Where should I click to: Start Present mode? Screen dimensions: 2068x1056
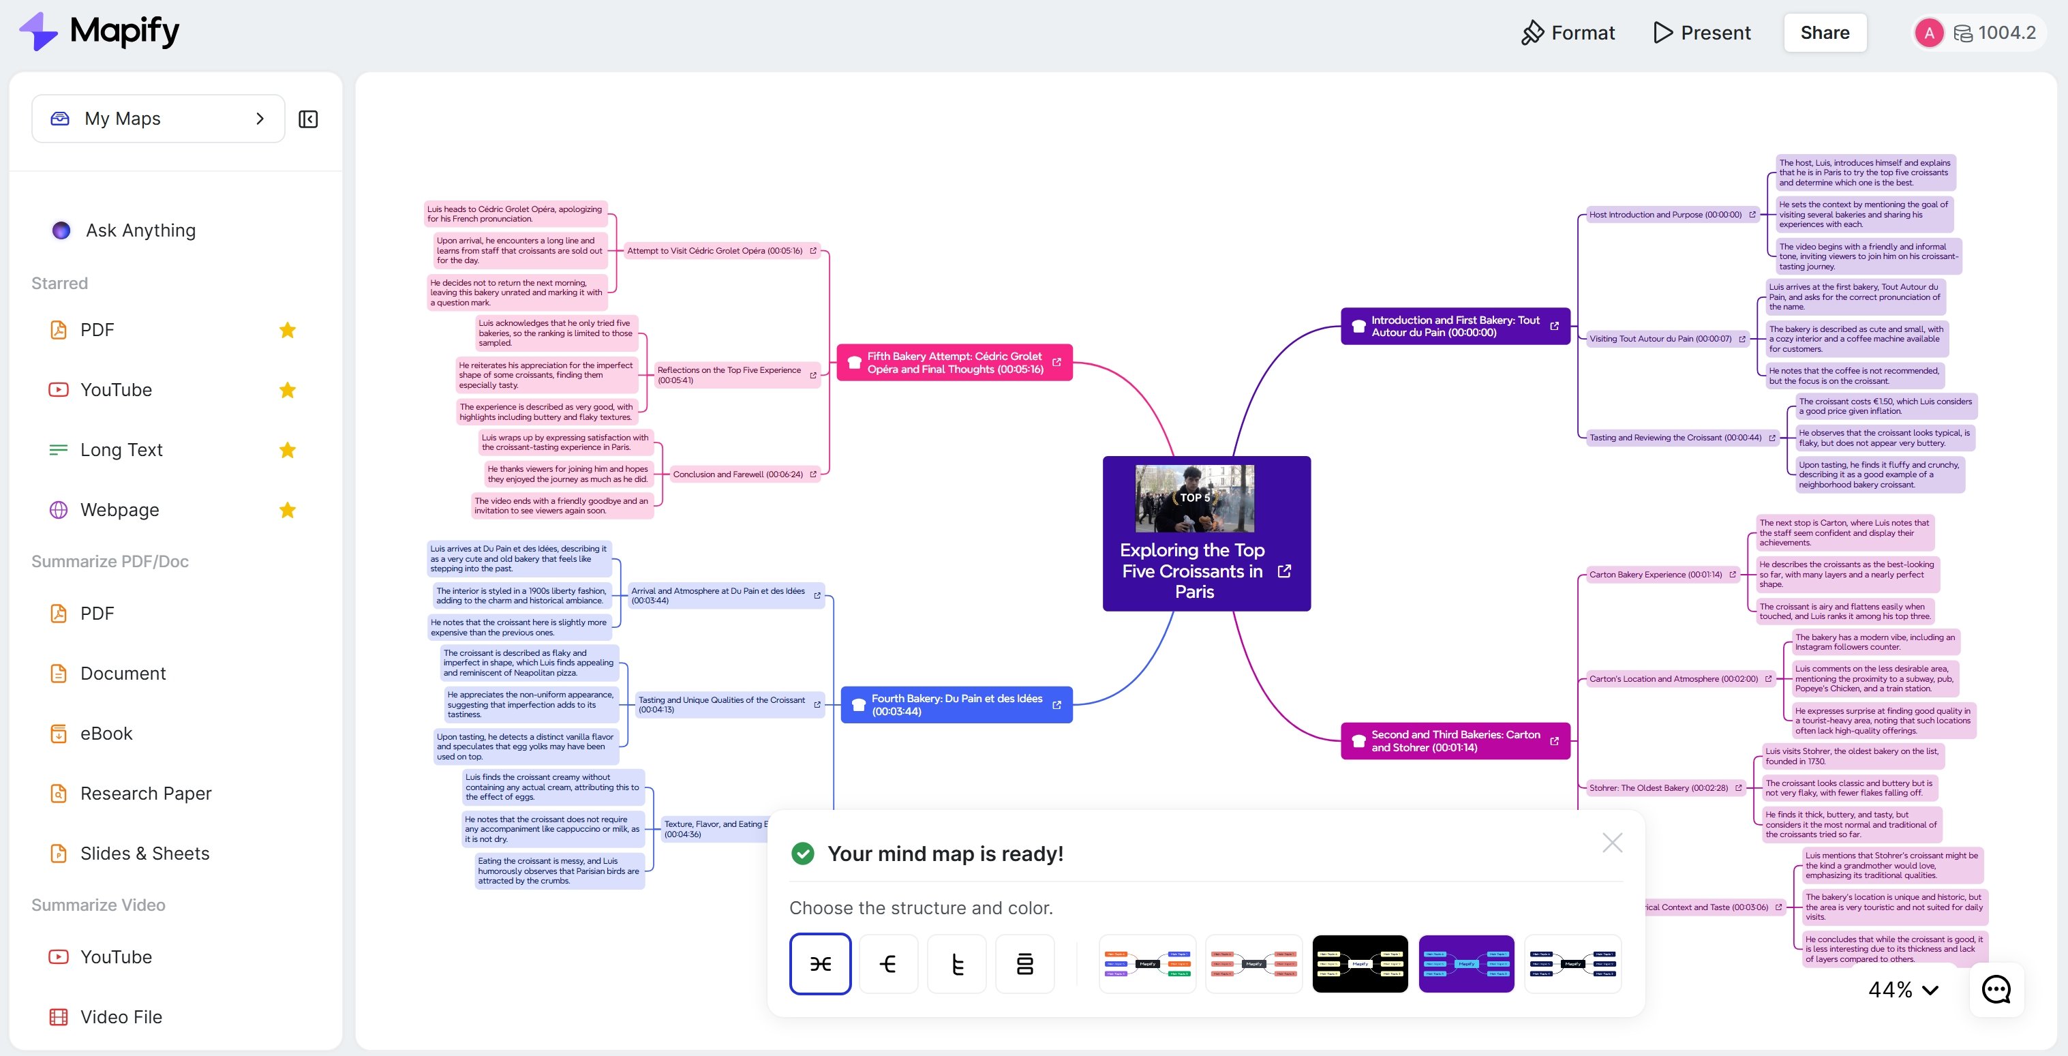[1701, 33]
